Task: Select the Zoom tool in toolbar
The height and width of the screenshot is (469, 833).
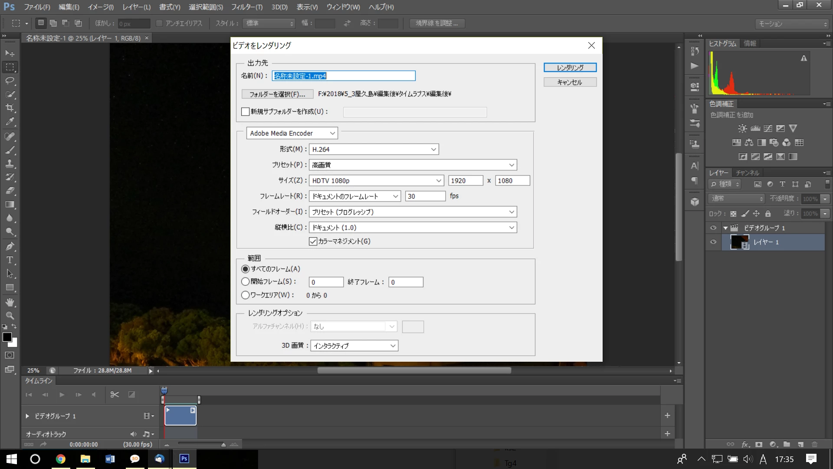Action: [x=10, y=316]
